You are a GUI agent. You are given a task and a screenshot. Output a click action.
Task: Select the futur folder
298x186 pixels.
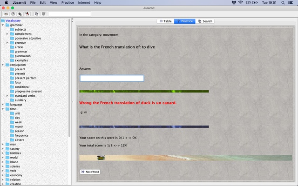[x=15, y=82]
